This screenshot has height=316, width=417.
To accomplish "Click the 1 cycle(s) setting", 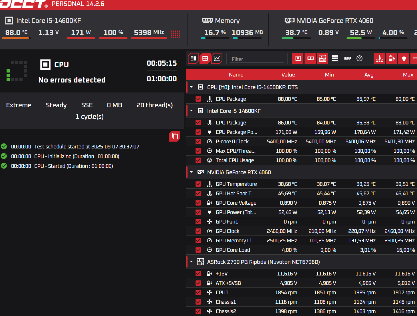I will click(90, 116).
